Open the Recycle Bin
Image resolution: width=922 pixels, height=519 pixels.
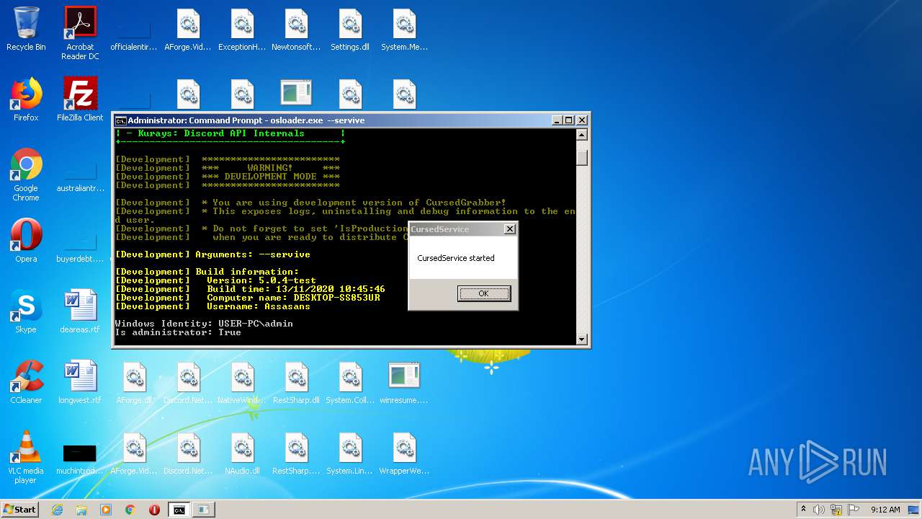coord(26,30)
